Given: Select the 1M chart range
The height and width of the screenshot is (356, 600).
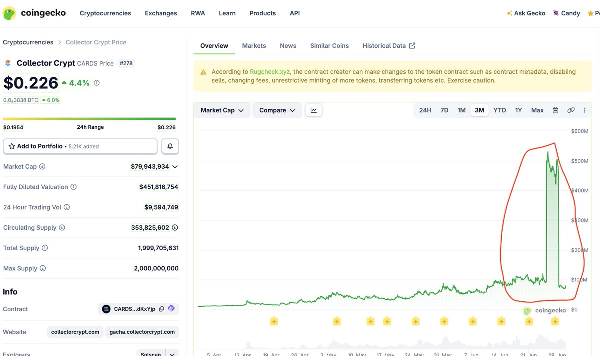Looking at the screenshot, I should pos(461,110).
